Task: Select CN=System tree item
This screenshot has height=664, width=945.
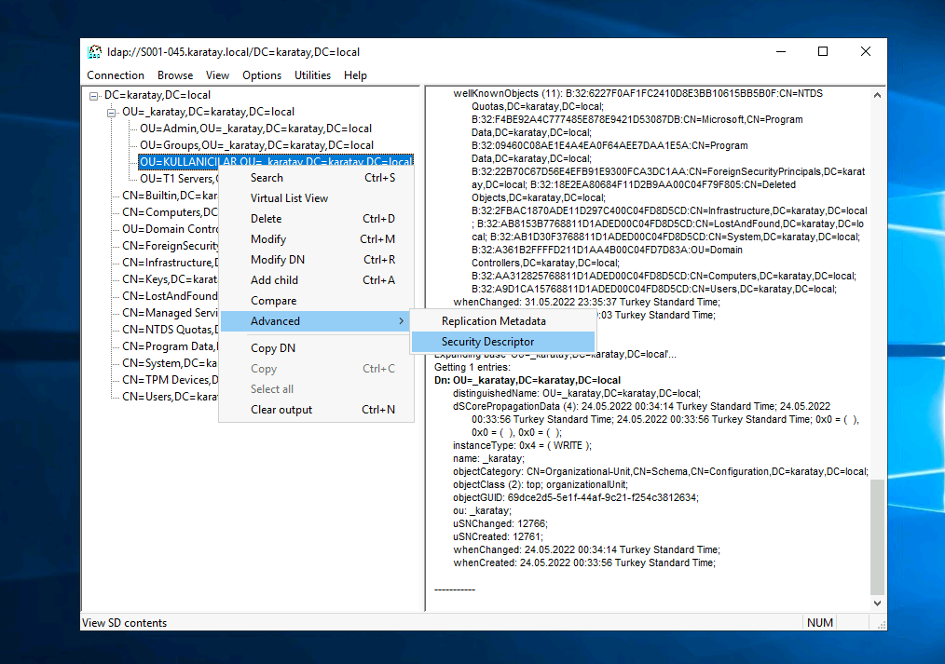Action: tap(170, 363)
